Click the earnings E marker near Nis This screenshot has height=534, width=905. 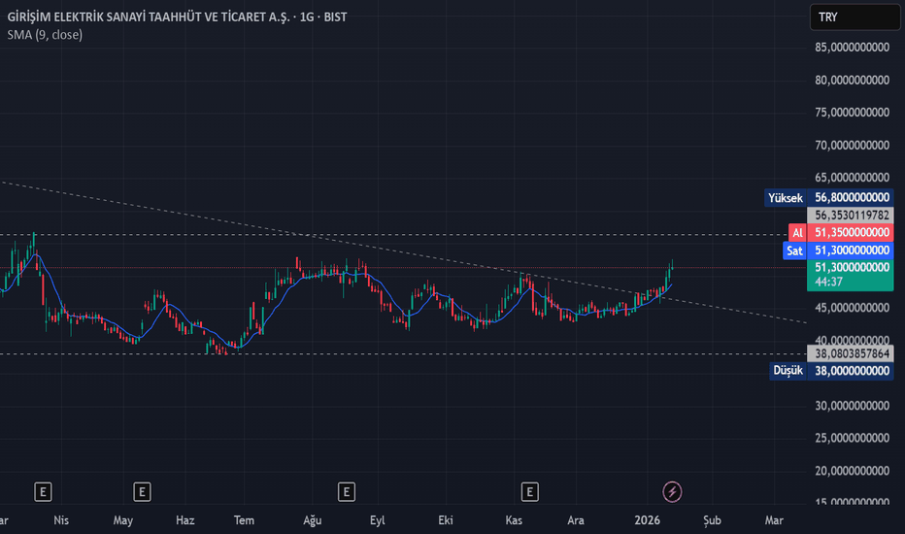pos(43,492)
